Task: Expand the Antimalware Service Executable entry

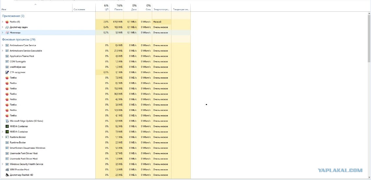Action: pos(3,51)
